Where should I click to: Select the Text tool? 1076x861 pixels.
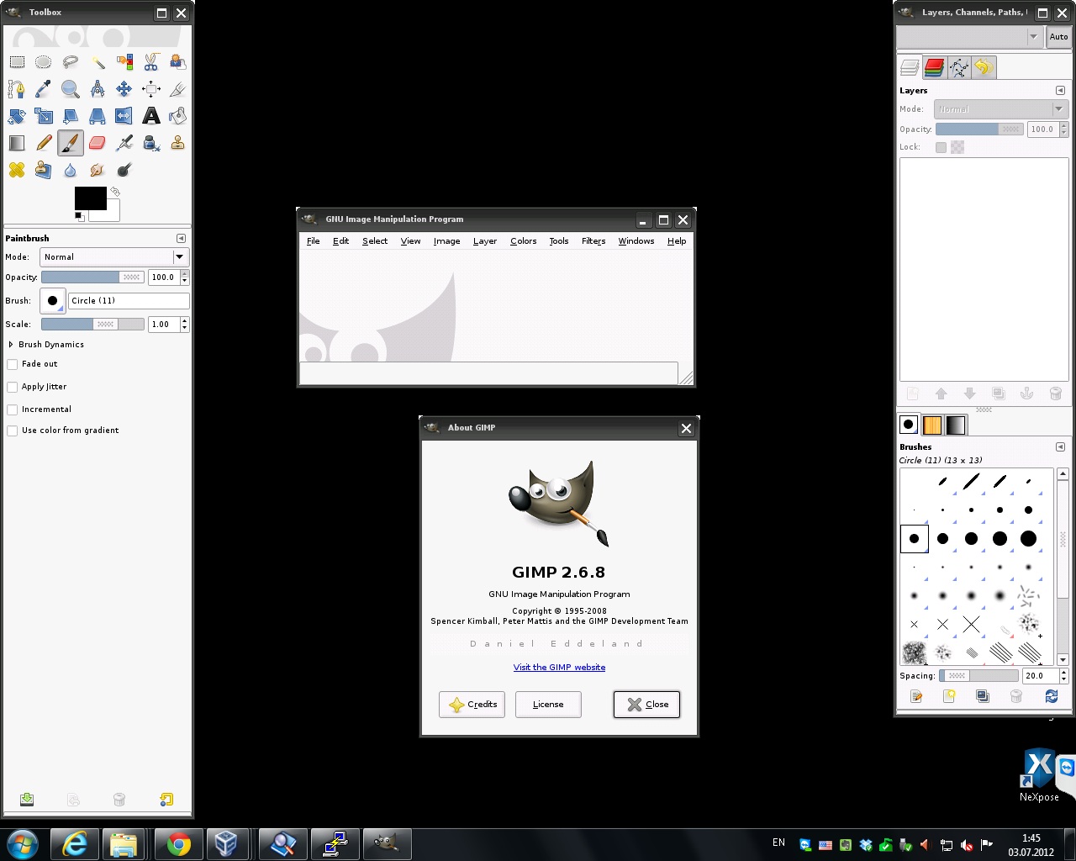pos(151,116)
